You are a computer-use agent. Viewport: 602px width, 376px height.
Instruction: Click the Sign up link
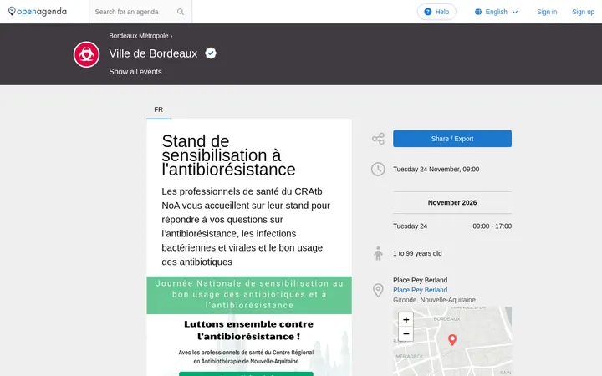pos(583,12)
